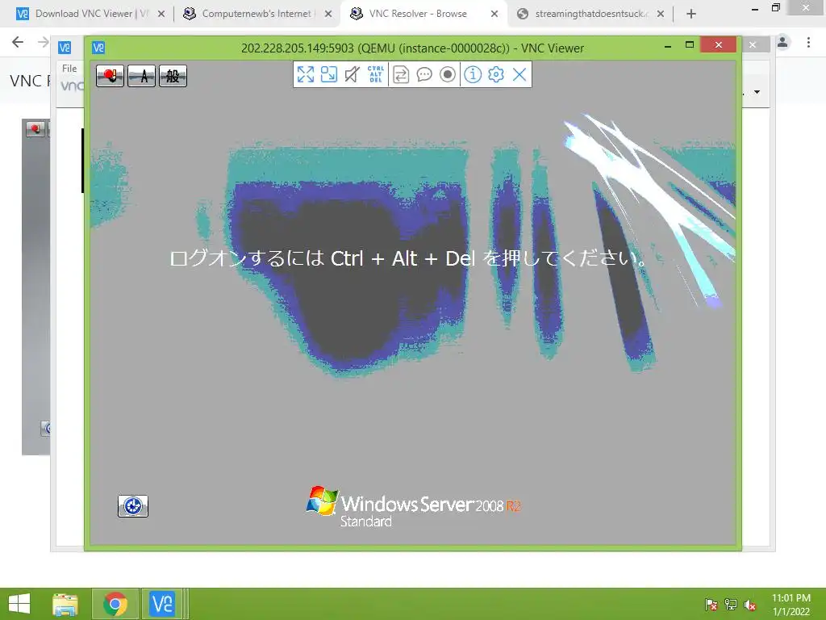Toggle the muted speaker audio icon
The width and height of the screenshot is (826, 620).
352,74
